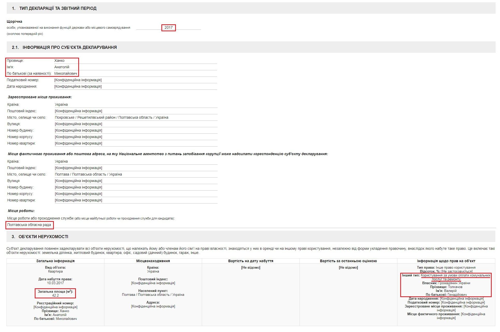Click the 'Загальна інформація' column header

55,261
